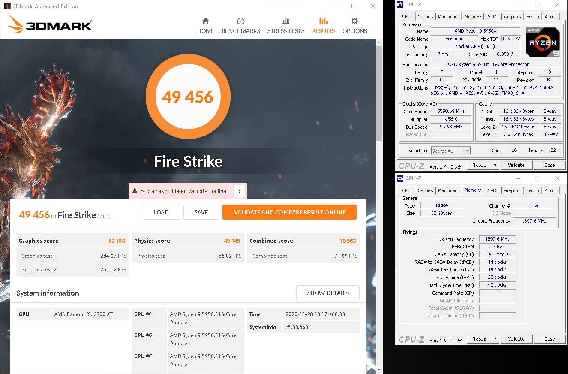Click Tools button in upper CPU-Z window

point(479,165)
